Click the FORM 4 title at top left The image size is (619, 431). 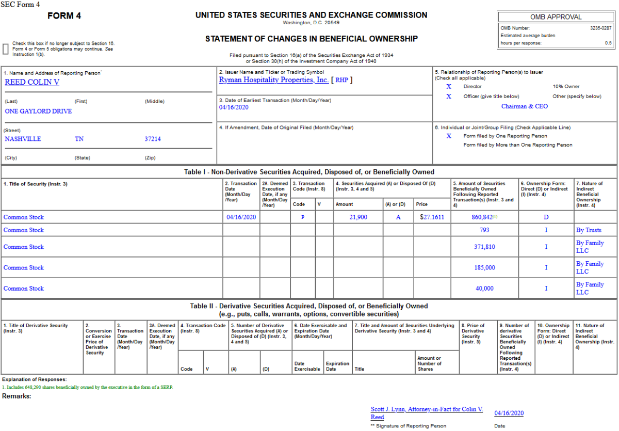[64, 16]
